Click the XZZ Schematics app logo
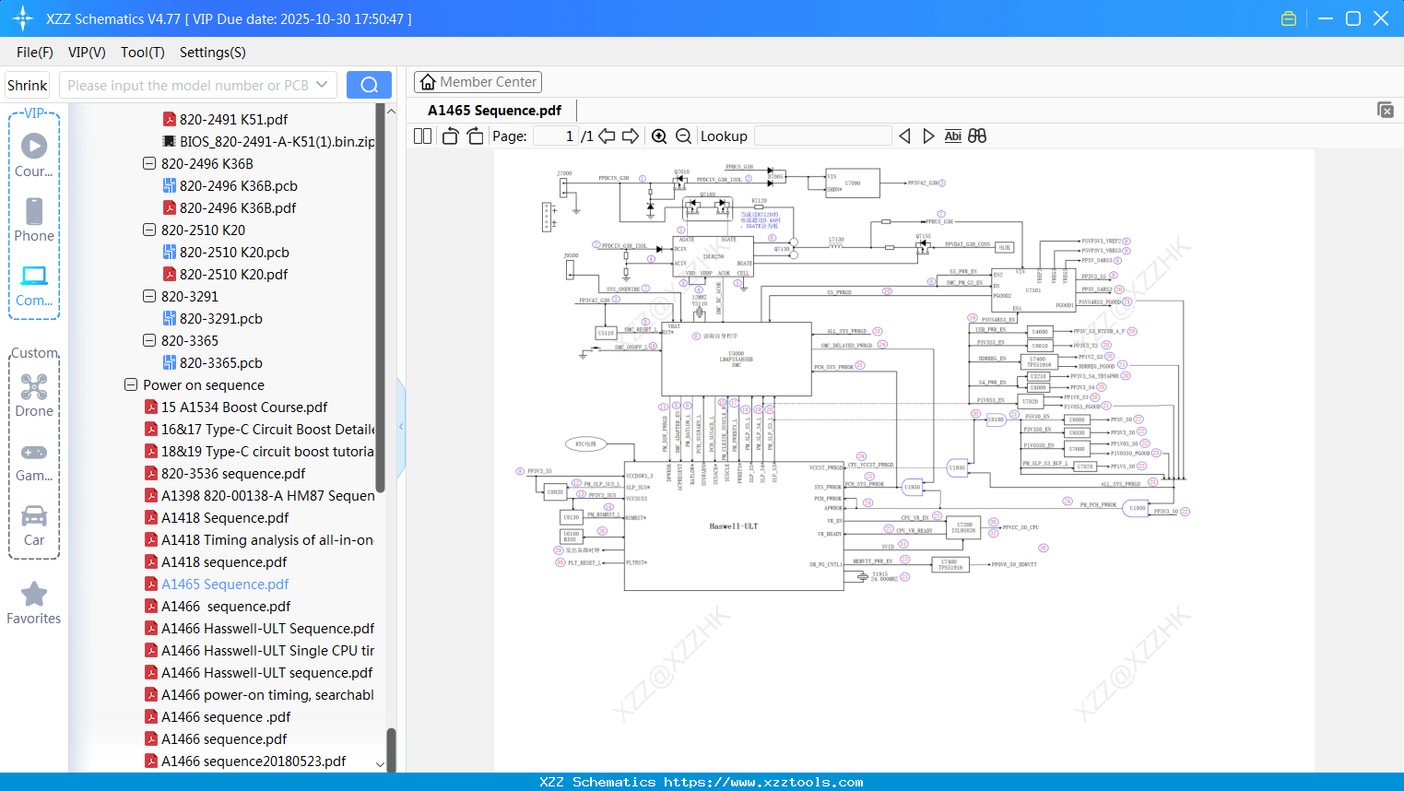 coord(22,18)
